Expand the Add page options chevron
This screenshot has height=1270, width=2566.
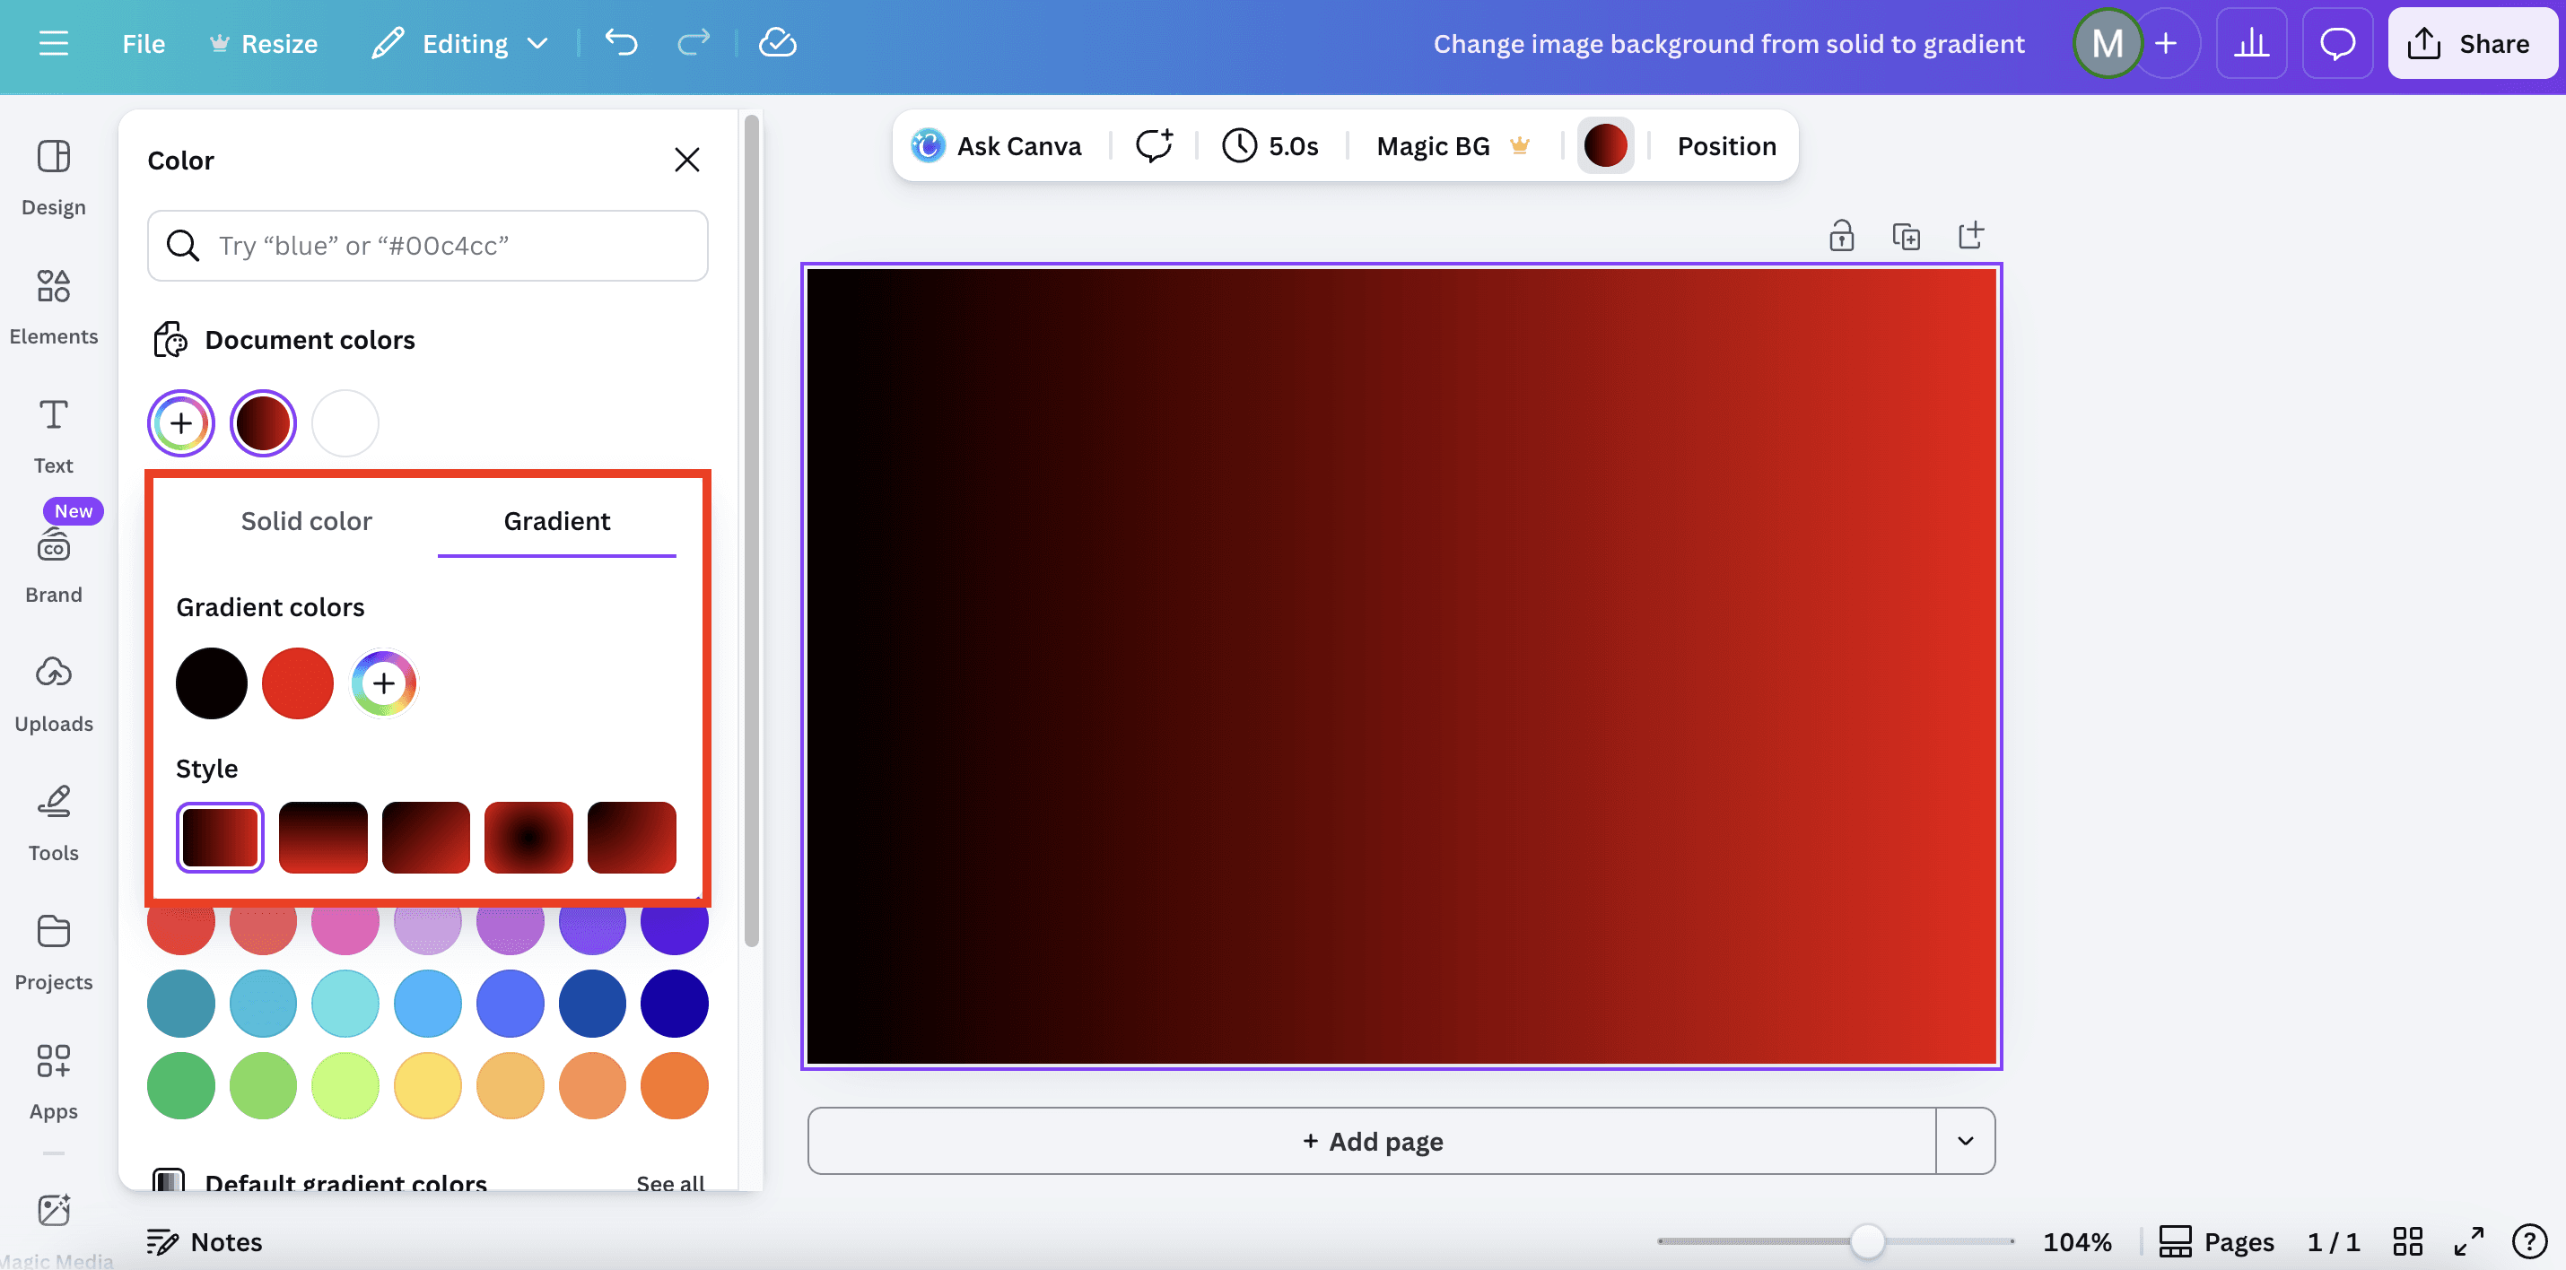click(1966, 1141)
